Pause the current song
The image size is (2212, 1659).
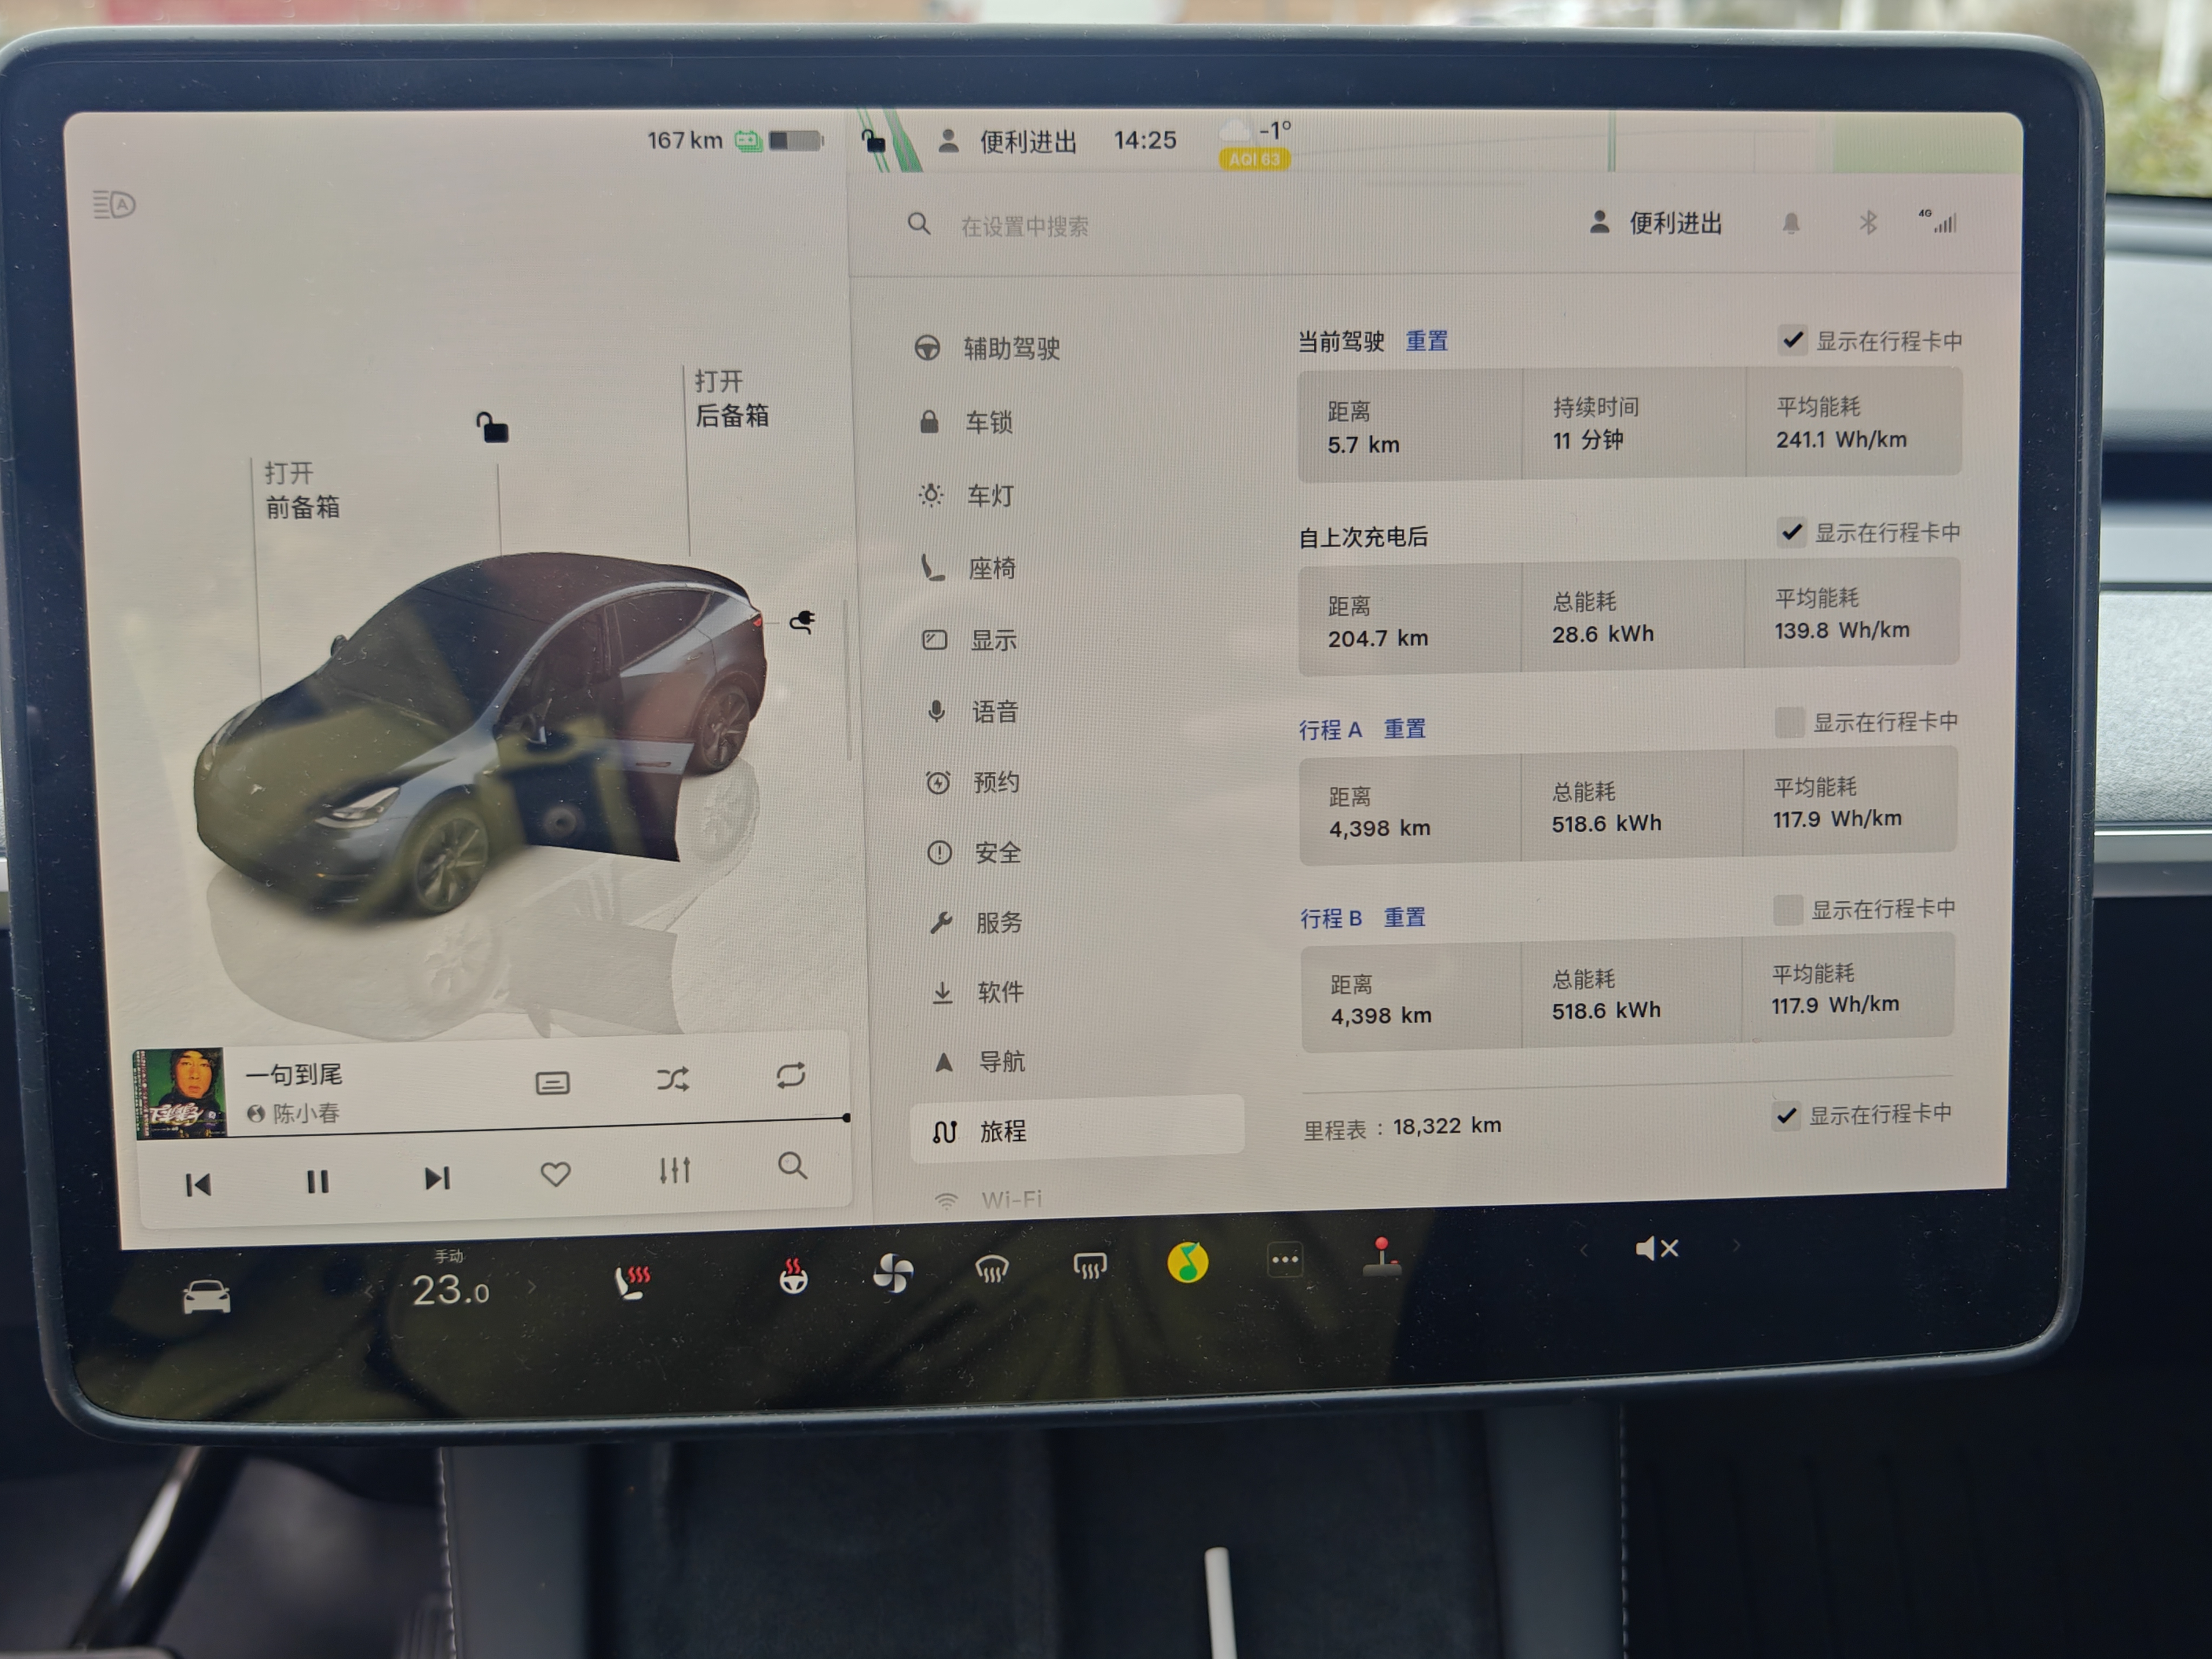317,1182
